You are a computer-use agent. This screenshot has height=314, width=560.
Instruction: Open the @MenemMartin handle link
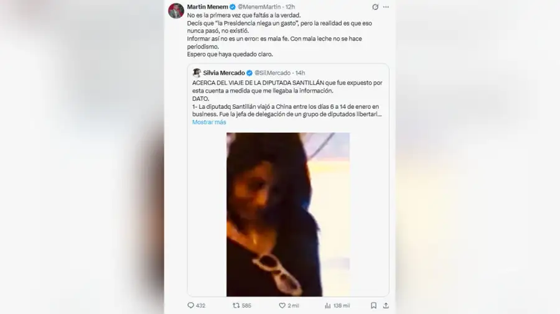click(259, 7)
